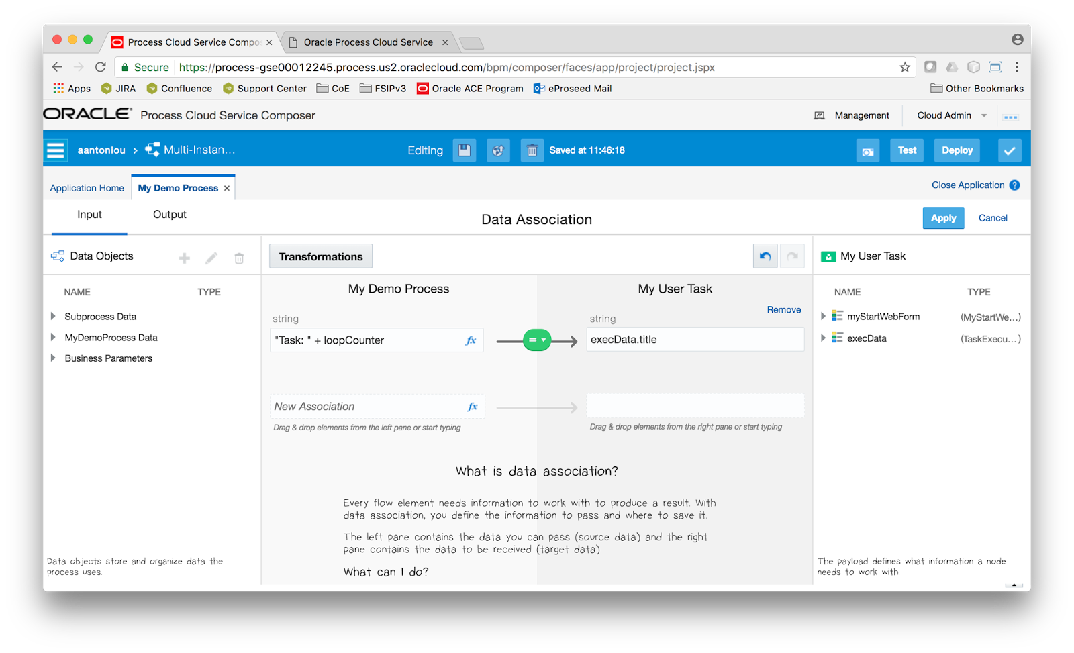Viewport: 1074px width, 653px height.
Task: Click the browser back arrow
Action: [x=57, y=67]
